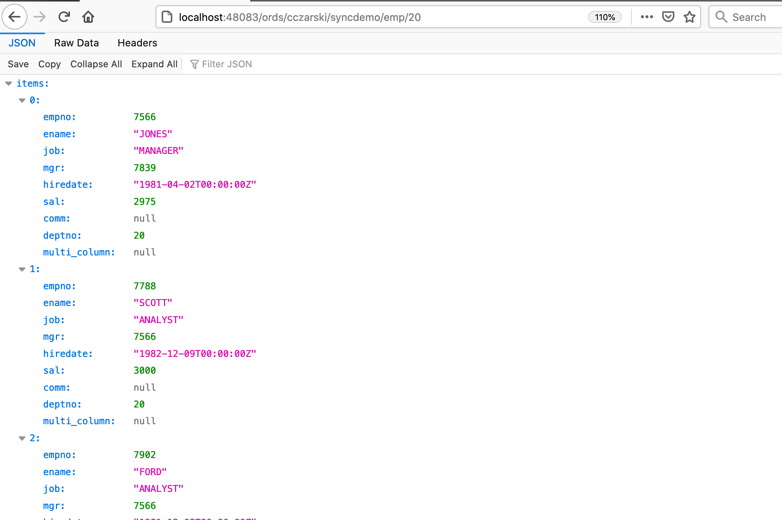Viewport: 782px width, 520px height.
Task: Collapse the items array triangle
Action: tap(8, 83)
